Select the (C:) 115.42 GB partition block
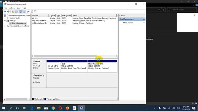The width and height of the screenshot is (198, 111). coord(74,66)
